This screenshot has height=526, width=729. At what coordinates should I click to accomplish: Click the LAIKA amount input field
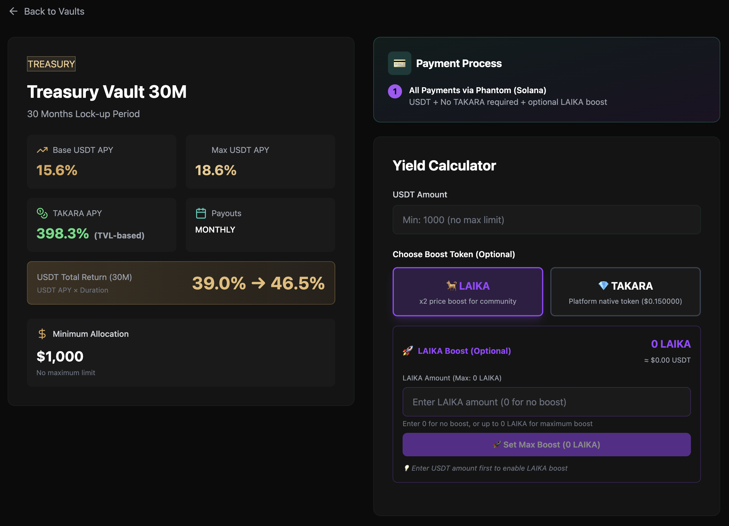546,402
